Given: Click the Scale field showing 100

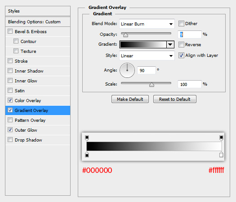Looking at the screenshot, I should [x=190, y=84].
